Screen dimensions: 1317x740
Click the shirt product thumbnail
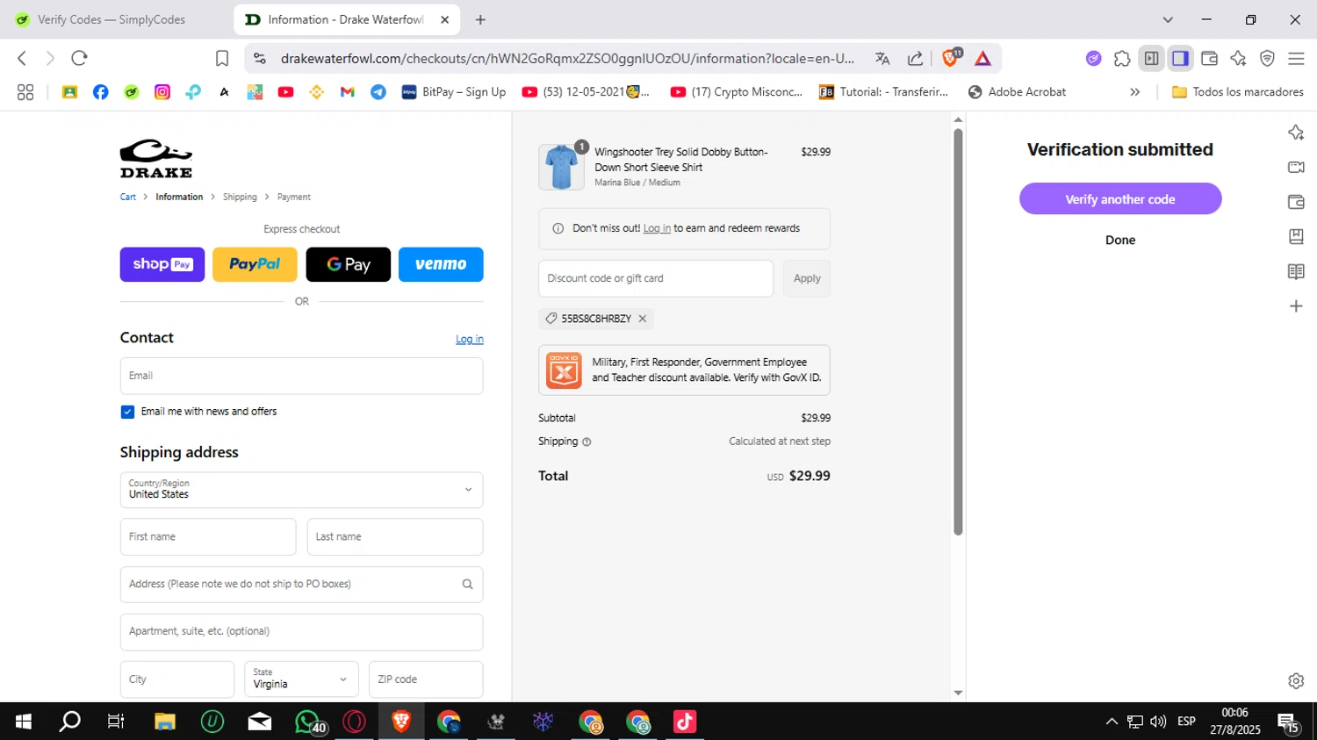point(561,167)
